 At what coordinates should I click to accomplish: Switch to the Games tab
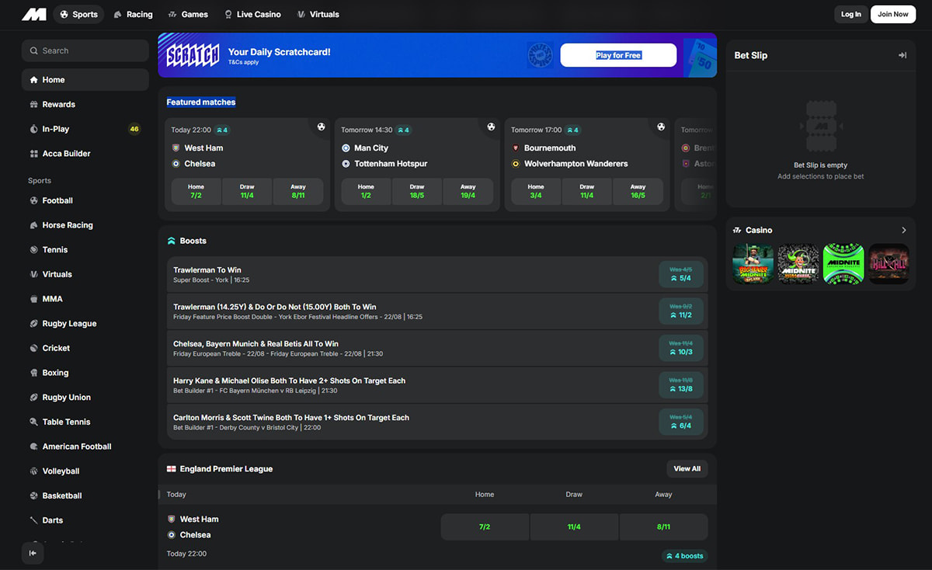187,14
